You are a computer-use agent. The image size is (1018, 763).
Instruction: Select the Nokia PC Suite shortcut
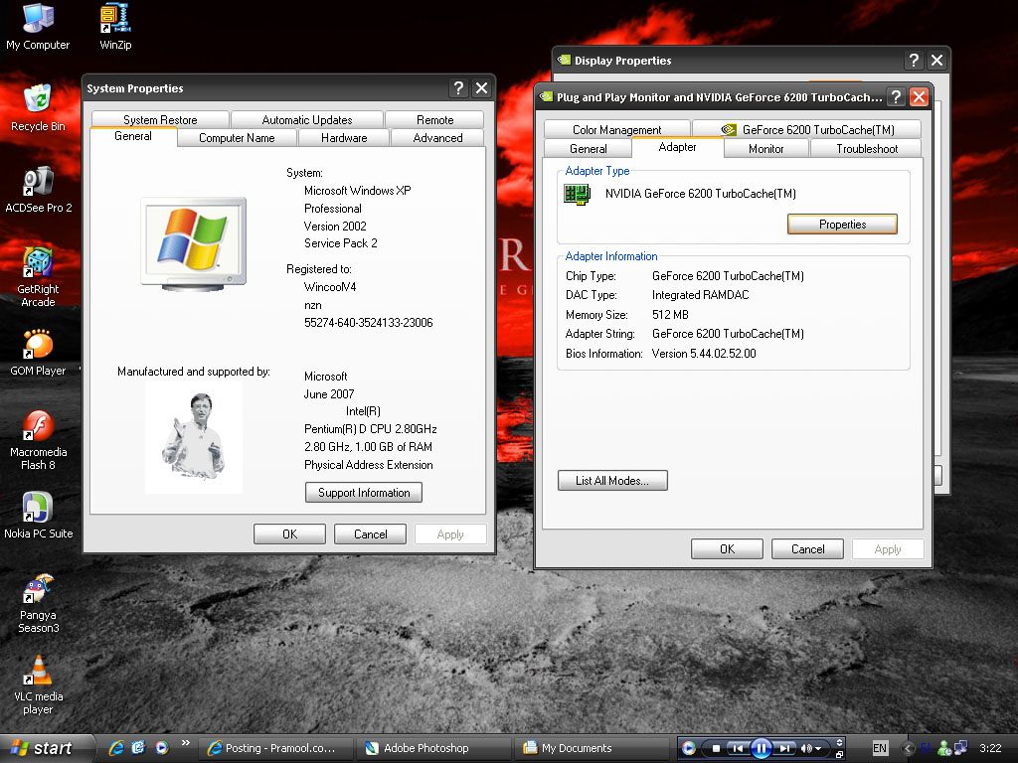point(38,508)
